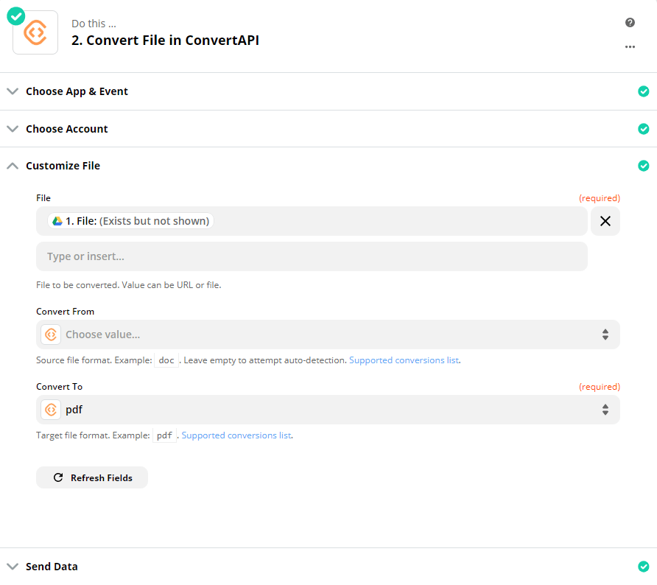
Task: Click the Type or insert input field
Action: pos(312,256)
